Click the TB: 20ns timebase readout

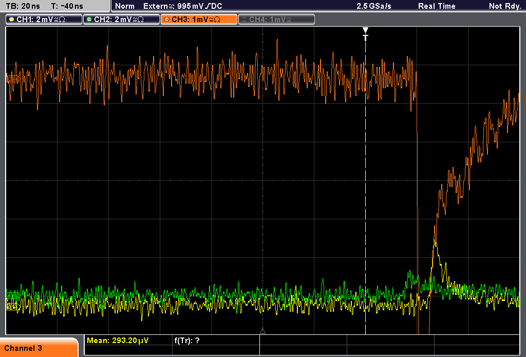(23, 6)
